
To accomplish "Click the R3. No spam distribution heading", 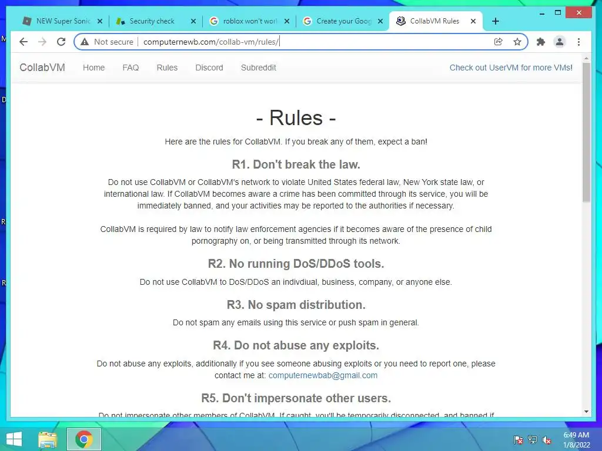I will click(296, 305).
